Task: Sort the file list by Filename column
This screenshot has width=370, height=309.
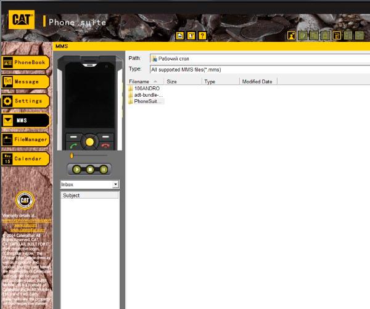Action: click(x=145, y=81)
